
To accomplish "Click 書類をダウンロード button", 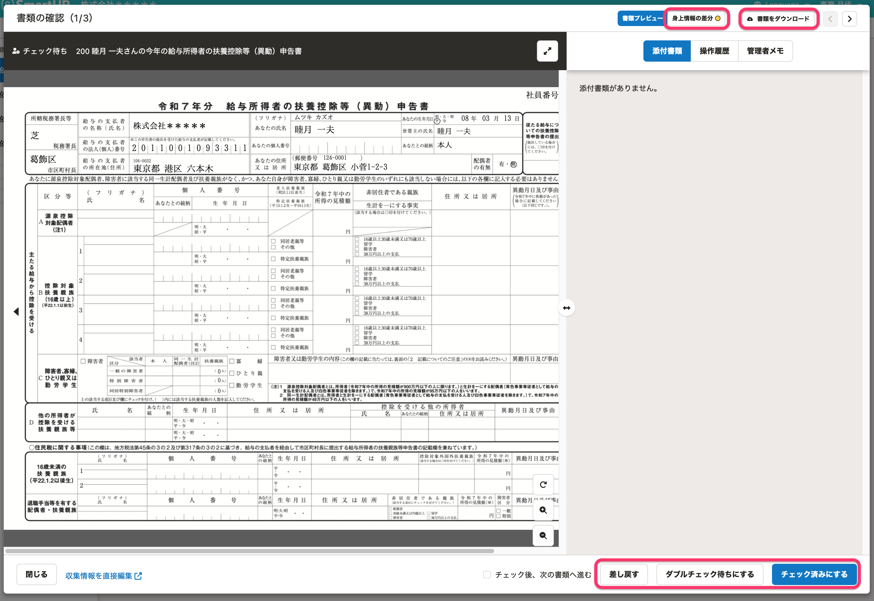I will coord(778,19).
